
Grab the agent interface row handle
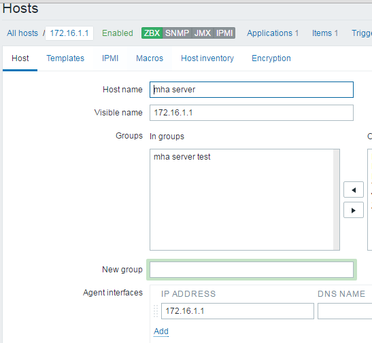click(x=156, y=311)
